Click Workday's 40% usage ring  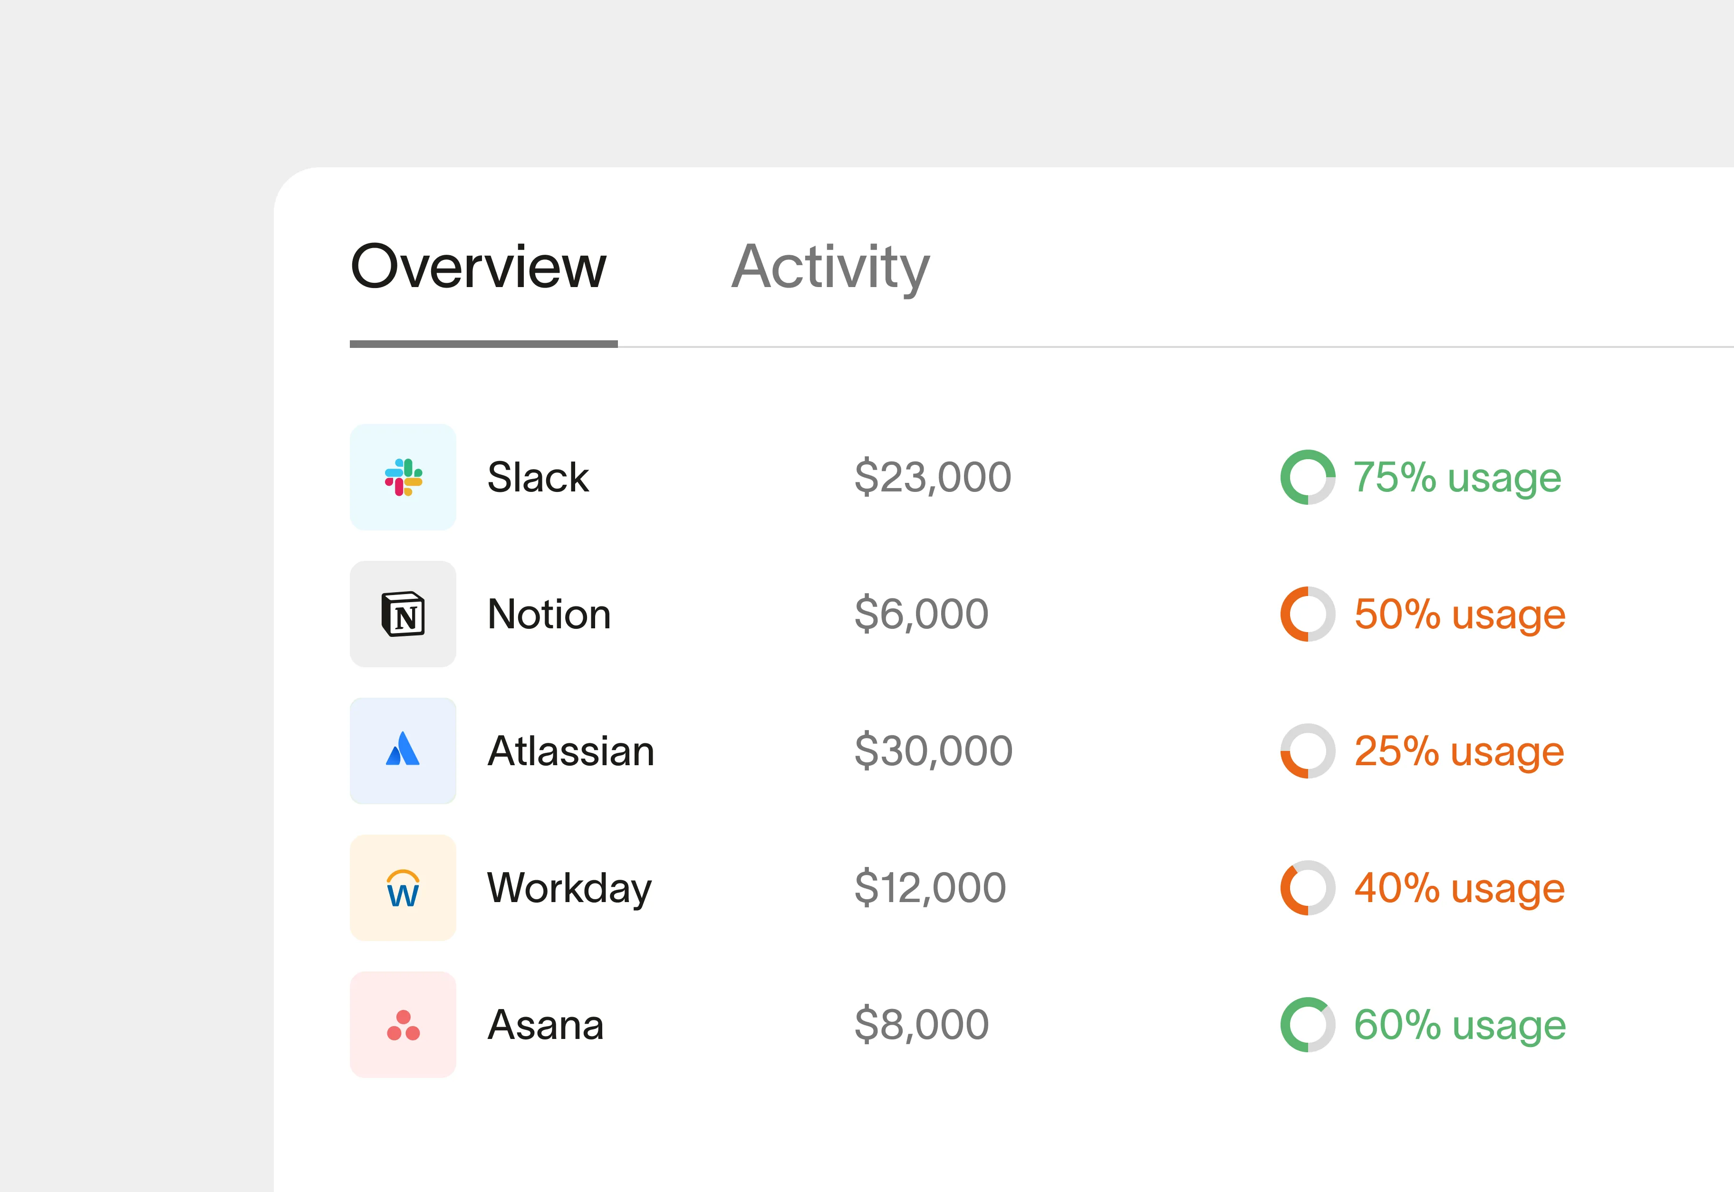point(1308,888)
